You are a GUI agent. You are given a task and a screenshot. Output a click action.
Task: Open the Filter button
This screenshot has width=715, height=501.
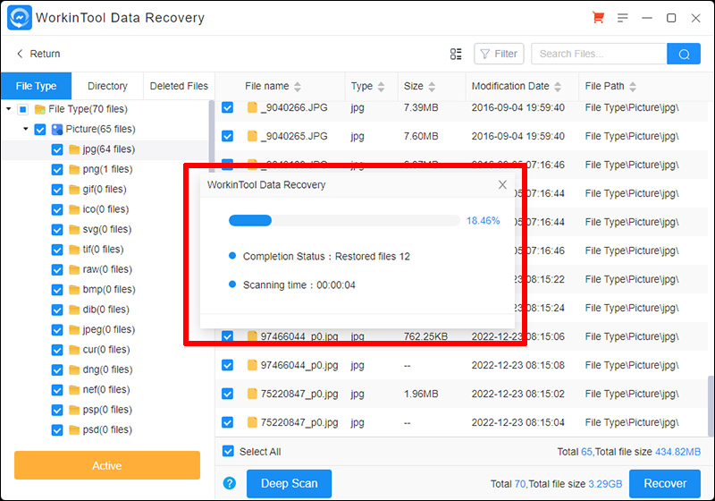click(x=499, y=54)
